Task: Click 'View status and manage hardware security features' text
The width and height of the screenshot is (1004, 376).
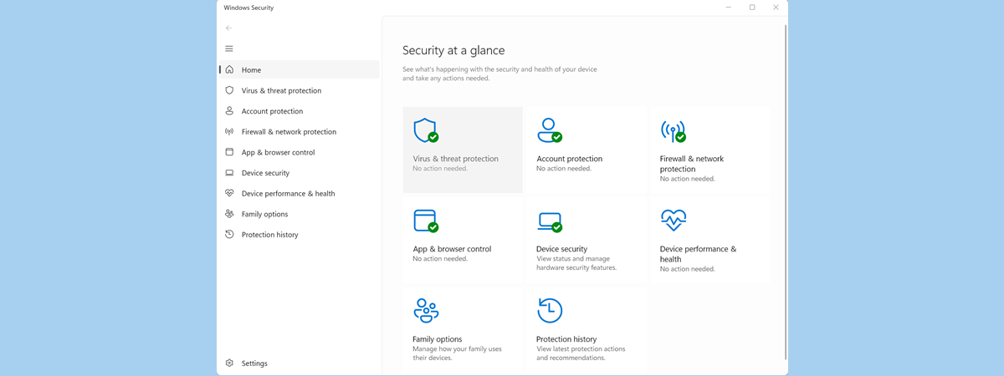Action: tap(576, 263)
